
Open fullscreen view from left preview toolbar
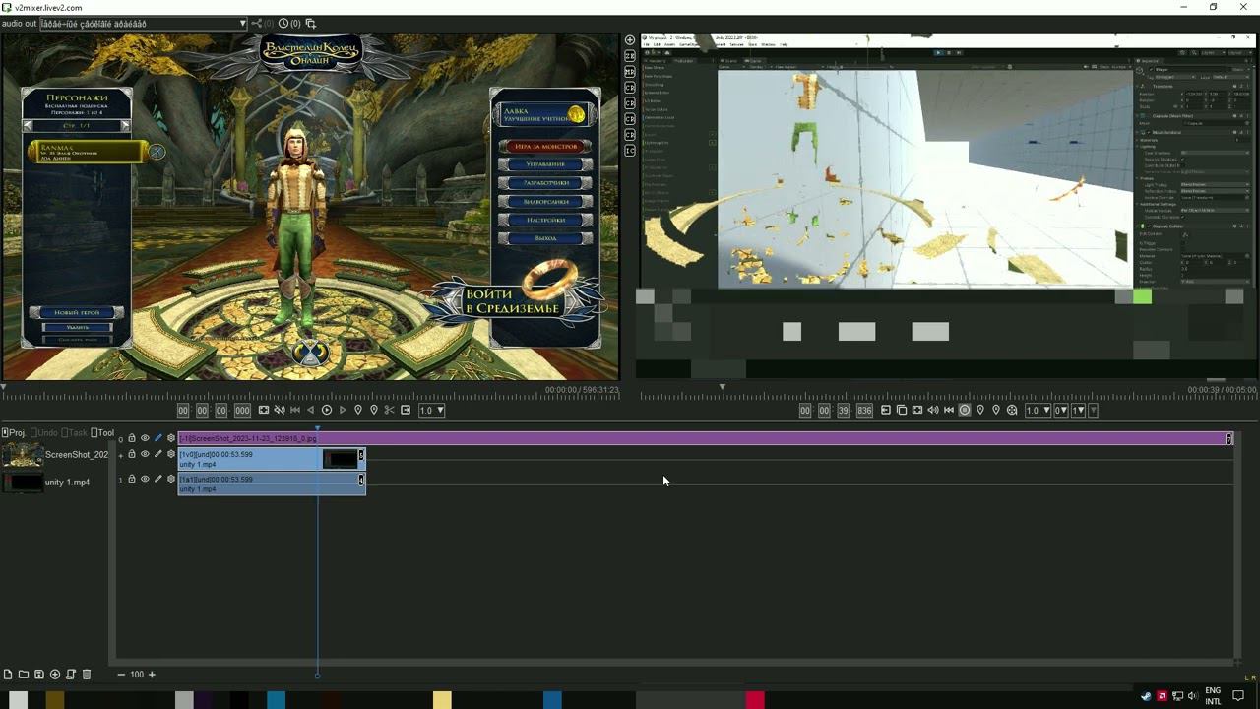[264, 410]
